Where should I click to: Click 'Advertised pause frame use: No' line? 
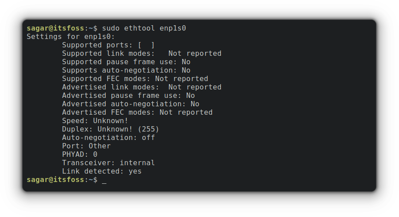[128, 96]
